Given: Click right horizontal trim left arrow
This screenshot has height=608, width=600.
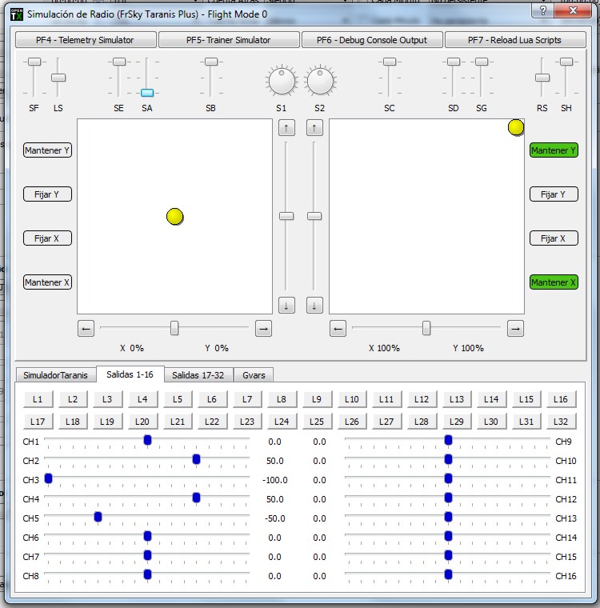Looking at the screenshot, I should pos(338,329).
